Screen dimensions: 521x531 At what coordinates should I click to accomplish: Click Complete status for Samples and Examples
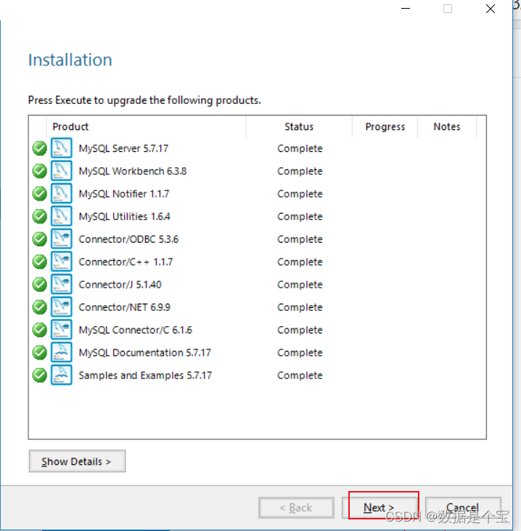tap(300, 376)
